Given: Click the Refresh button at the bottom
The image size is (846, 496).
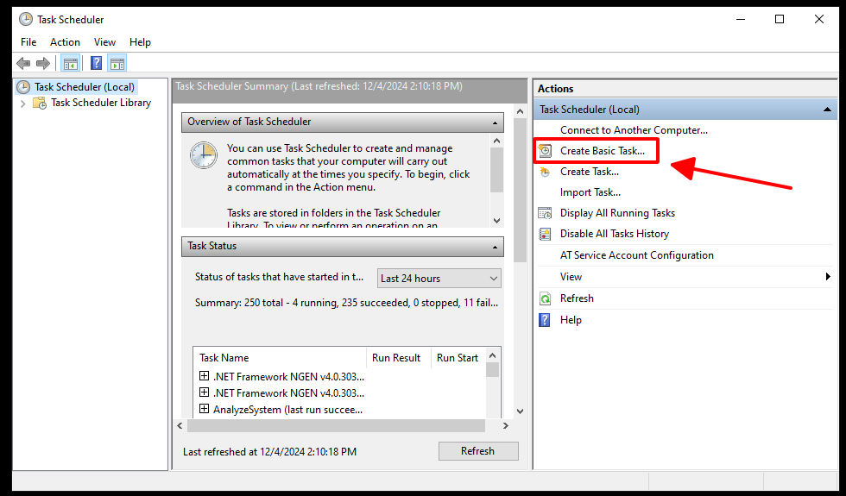Looking at the screenshot, I should (477, 451).
